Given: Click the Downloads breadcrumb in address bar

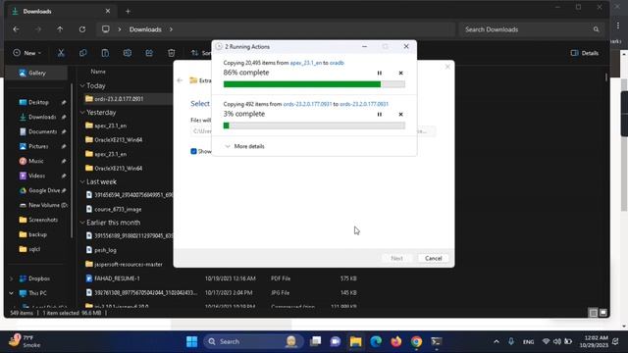Looking at the screenshot, I should 145,29.
